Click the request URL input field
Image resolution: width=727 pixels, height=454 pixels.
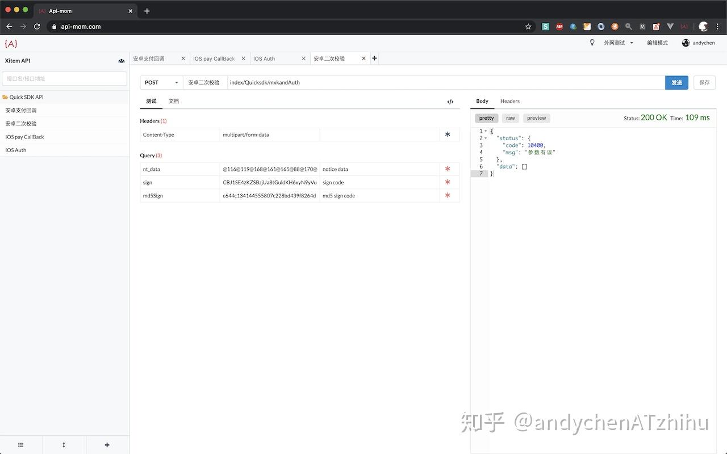[446, 82]
